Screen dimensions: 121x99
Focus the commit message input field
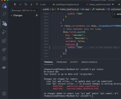pyautogui.click(x=25, y=10)
